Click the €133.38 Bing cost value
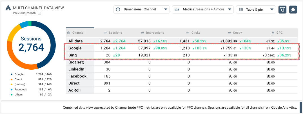This screenshot has width=303, height=114. coord(230,55)
